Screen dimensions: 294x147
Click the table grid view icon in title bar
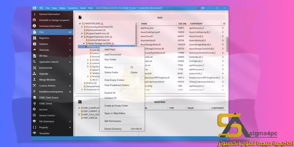[x=41, y=8]
